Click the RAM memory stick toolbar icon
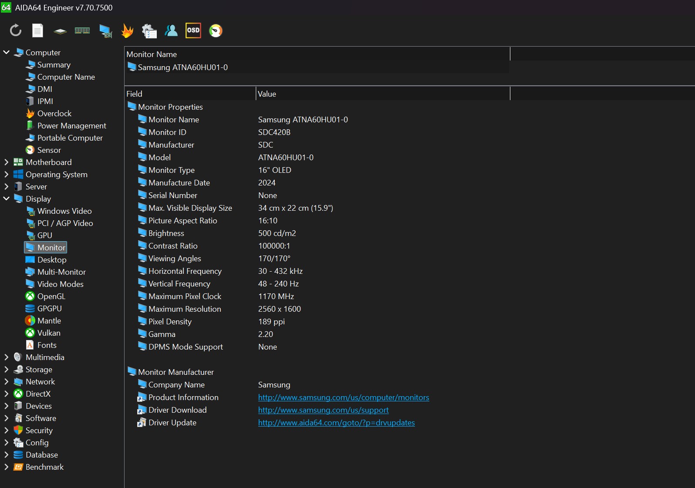 point(82,30)
